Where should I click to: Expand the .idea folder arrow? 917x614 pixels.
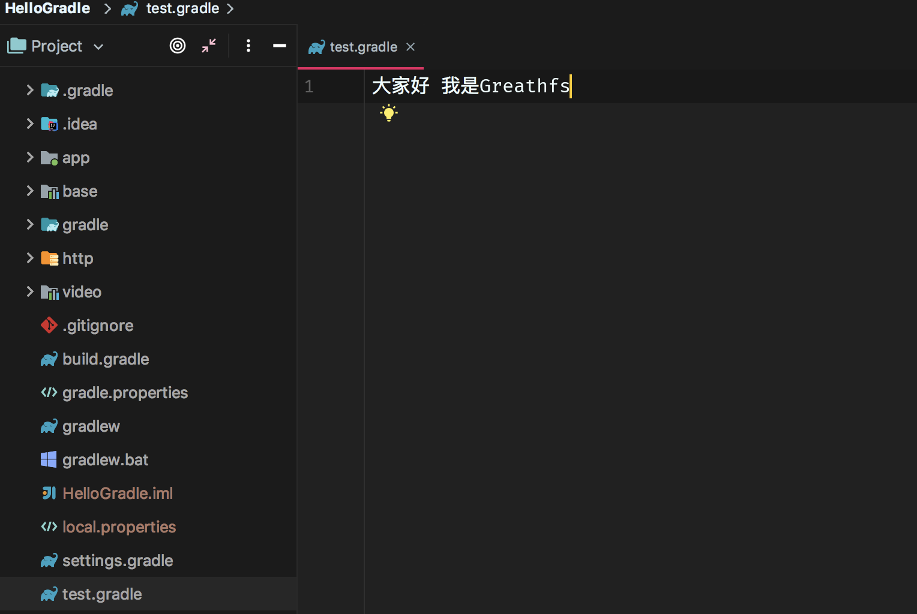coord(30,124)
